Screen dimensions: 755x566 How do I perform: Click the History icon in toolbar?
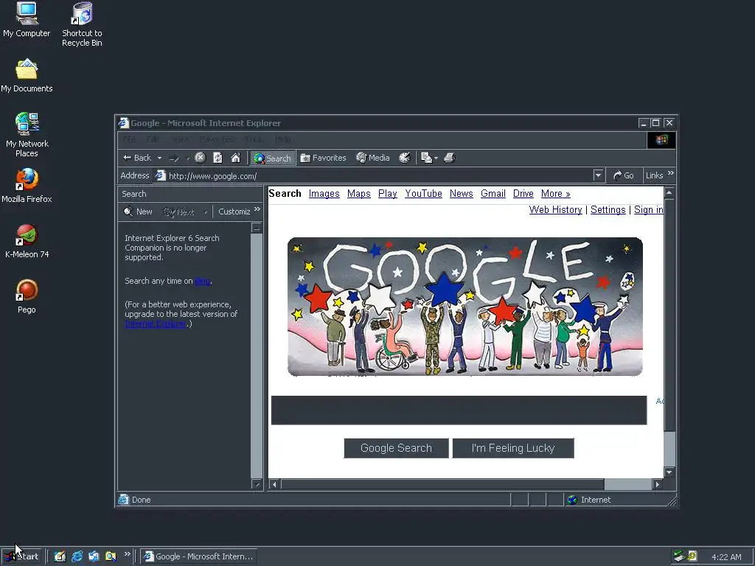(405, 158)
